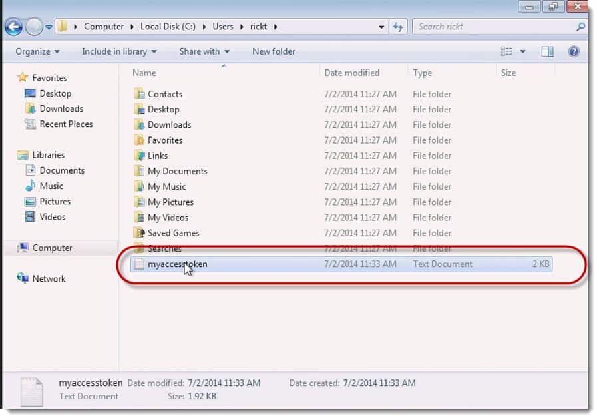Image resolution: width=599 pixels, height=420 pixels.
Task: Open the recent pages dropdown arrow
Action: click(49, 27)
